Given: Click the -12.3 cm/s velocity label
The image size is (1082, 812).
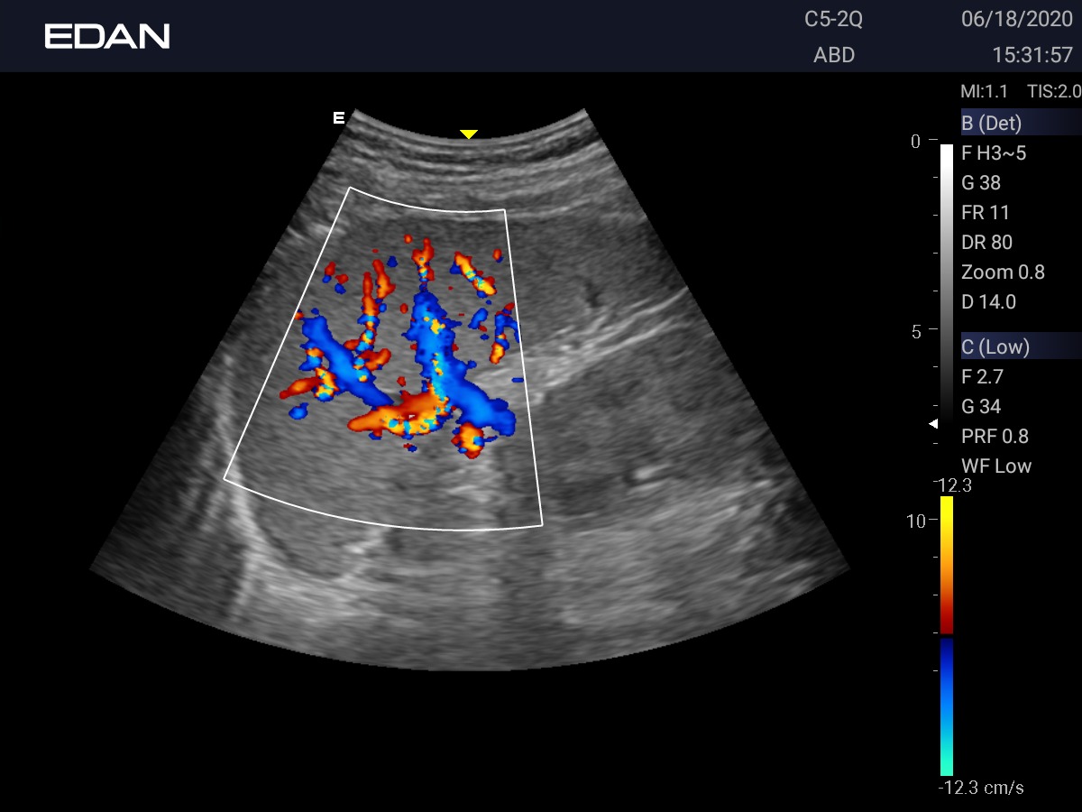Looking at the screenshot, I should click(x=981, y=788).
